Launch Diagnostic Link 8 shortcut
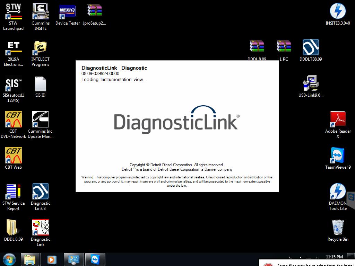 pos(41,197)
